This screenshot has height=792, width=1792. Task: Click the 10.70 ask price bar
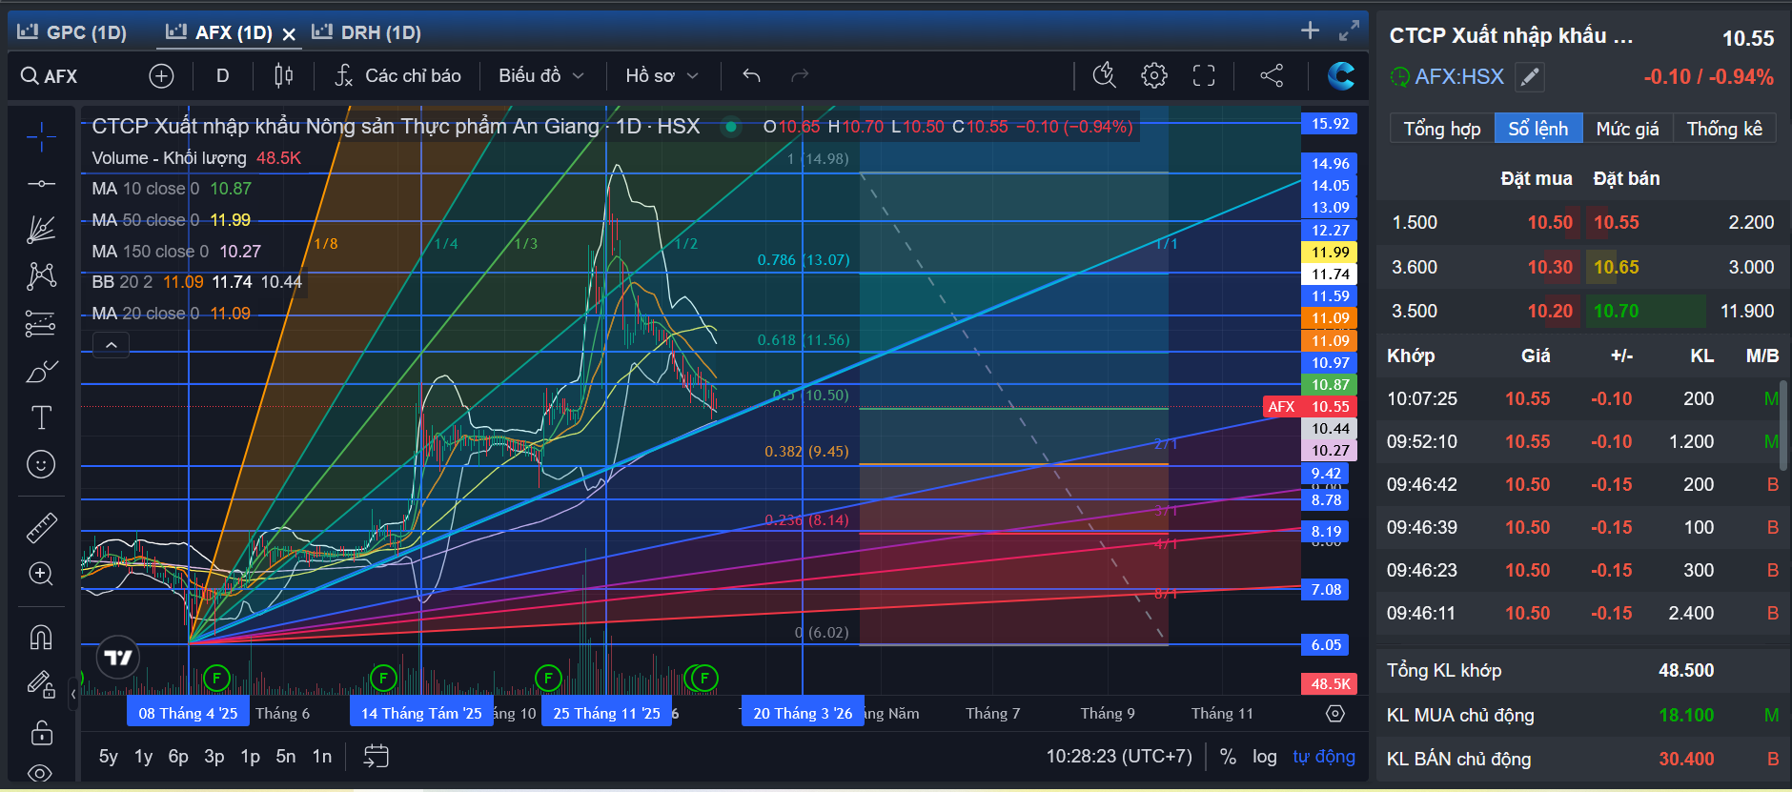1645,312
